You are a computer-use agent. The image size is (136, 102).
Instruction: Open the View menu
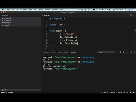(x=30, y=10)
